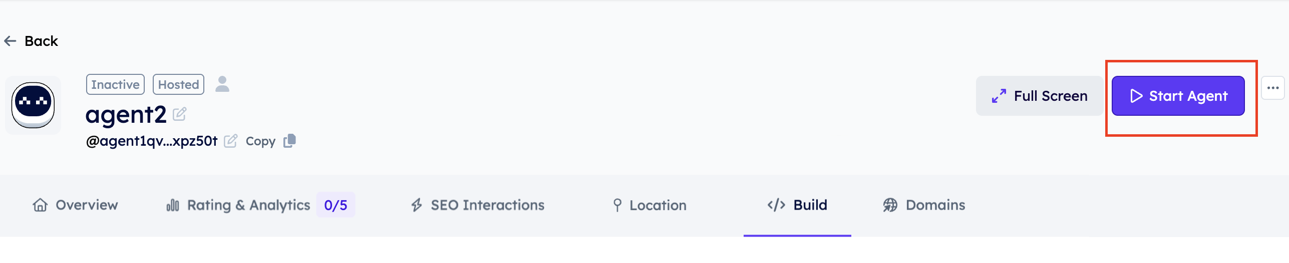The width and height of the screenshot is (1289, 263).
Task: Click the Hosted badge
Action: point(178,84)
